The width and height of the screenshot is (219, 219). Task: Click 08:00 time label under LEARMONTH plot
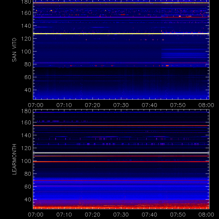coord(206,215)
